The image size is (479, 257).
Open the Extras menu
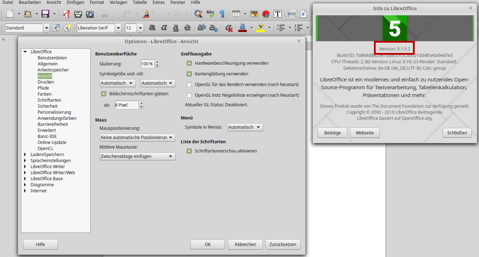coord(159,2)
